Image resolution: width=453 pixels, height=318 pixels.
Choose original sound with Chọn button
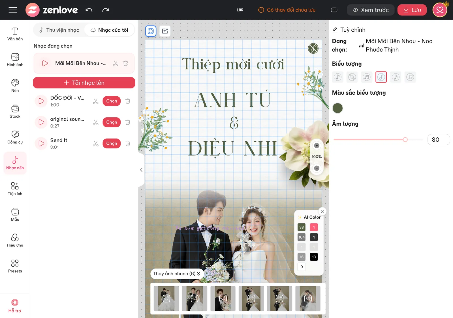coord(112,122)
